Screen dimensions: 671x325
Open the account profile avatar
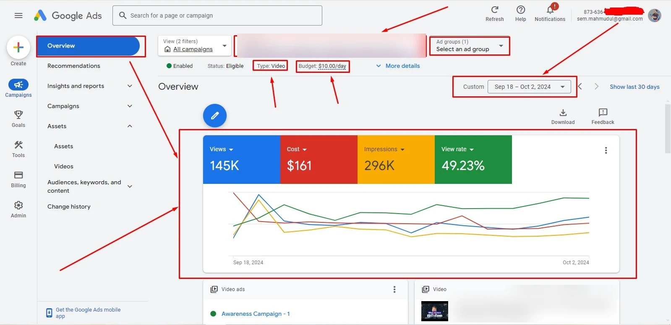655,15
